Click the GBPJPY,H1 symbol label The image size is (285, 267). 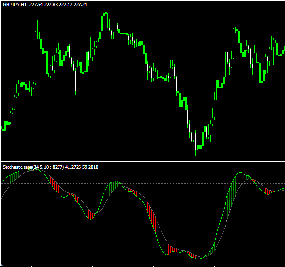click(15, 5)
